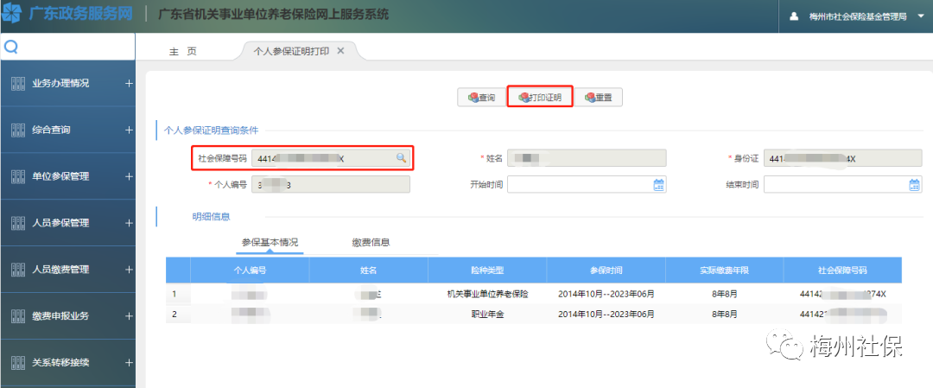Click the 参保时间 column header
The image size is (933, 388).
click(606, 270)
